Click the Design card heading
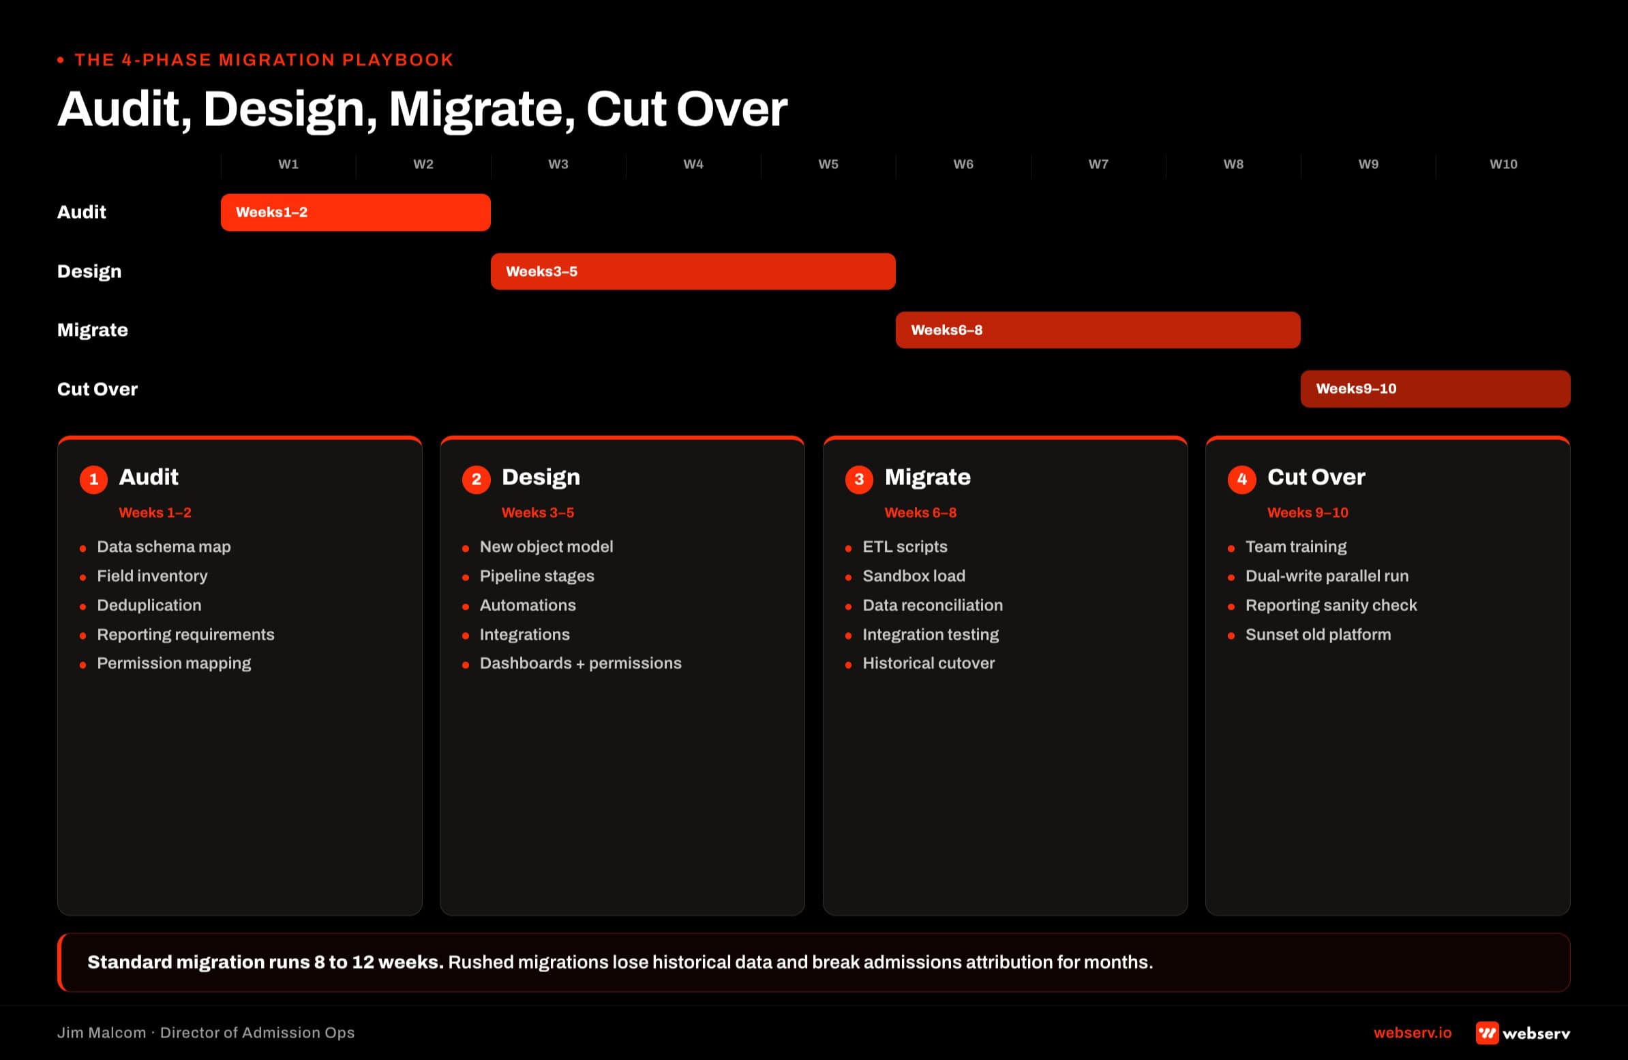Viewport: 1628px width, 1060px height. coord(541,478)
